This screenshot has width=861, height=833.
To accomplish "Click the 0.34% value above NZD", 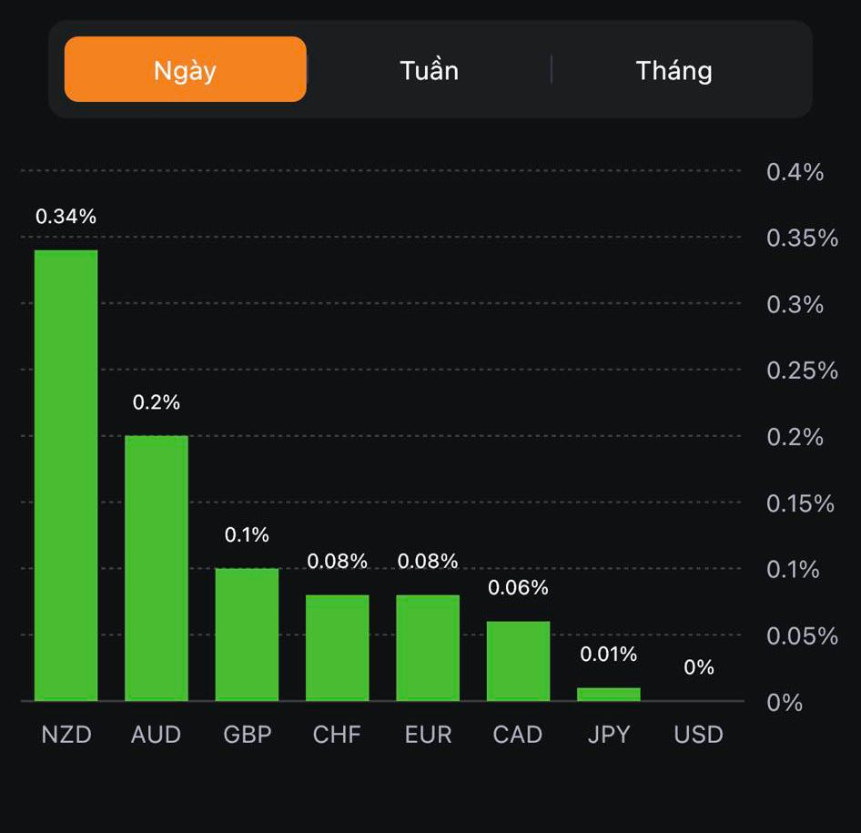I will (66, 217).
